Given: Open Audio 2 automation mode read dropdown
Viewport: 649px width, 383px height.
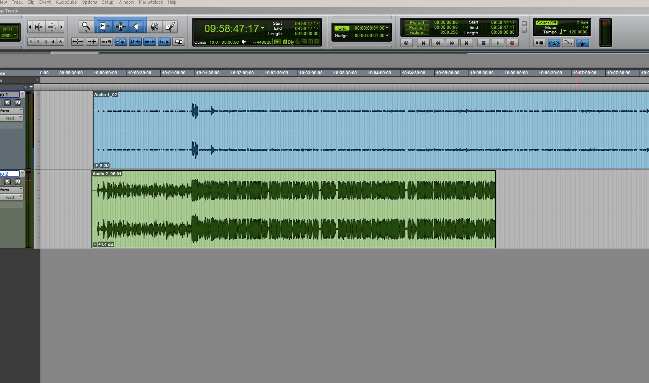Looking at the screenshot, I should click(x=12, y=197).
